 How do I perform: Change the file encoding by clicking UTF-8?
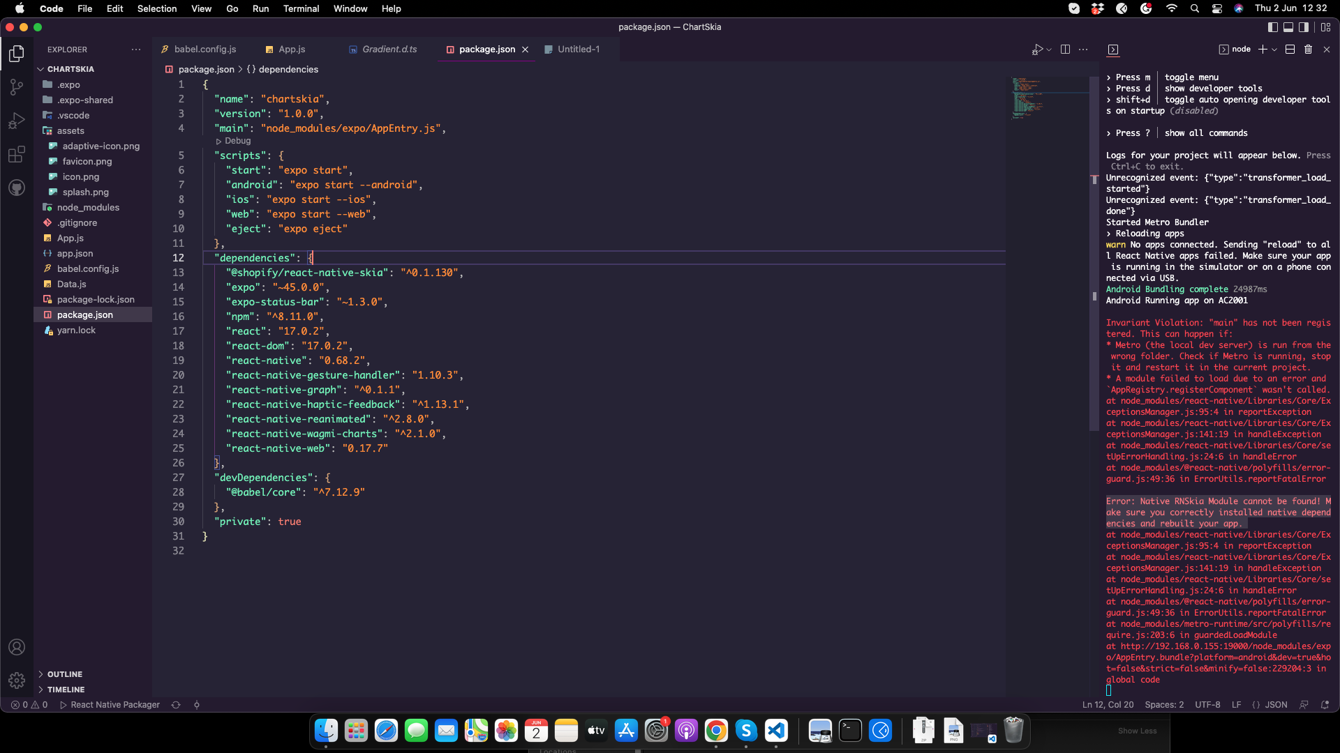pos(1208,705)
